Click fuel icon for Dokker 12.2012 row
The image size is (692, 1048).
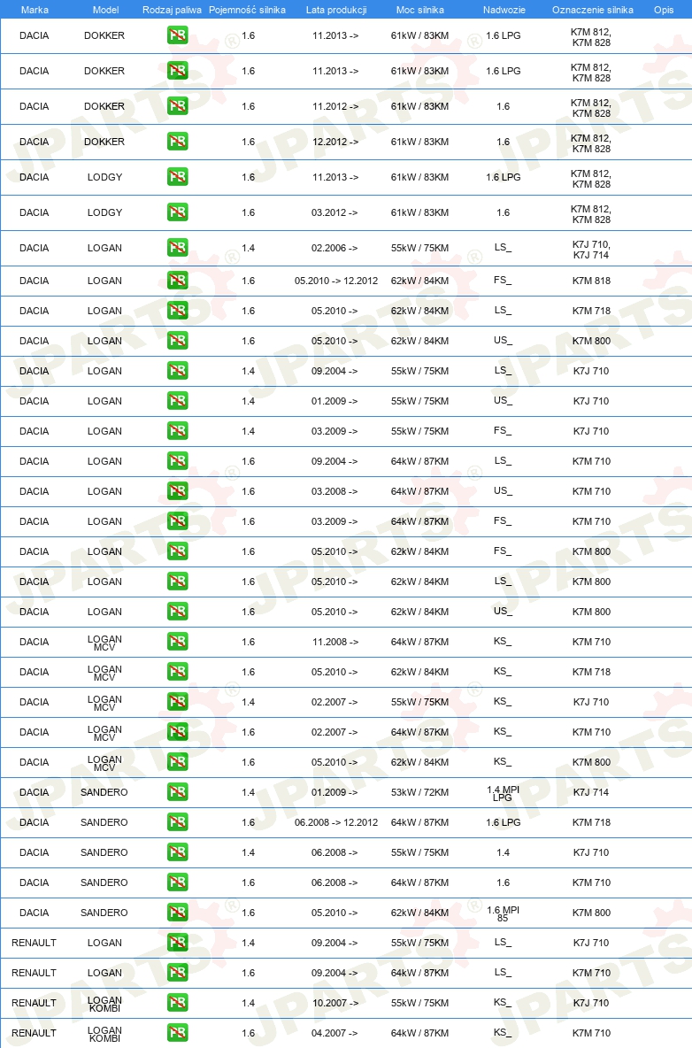(178, 141)
